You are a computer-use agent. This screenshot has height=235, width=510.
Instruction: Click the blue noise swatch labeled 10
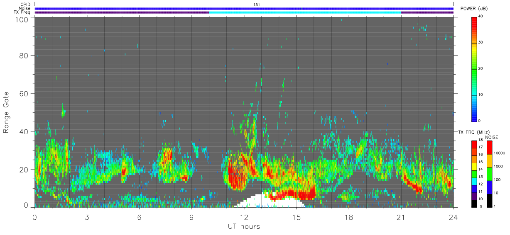pos(489,187)
